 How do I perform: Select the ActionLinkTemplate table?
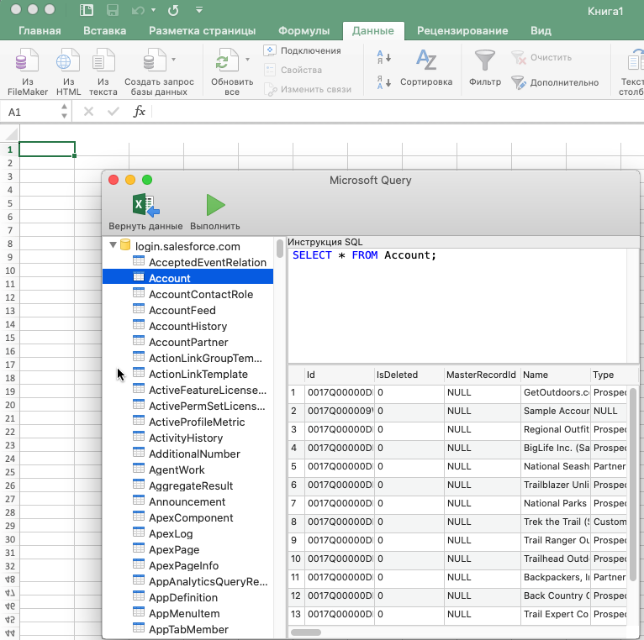[187, 374]
